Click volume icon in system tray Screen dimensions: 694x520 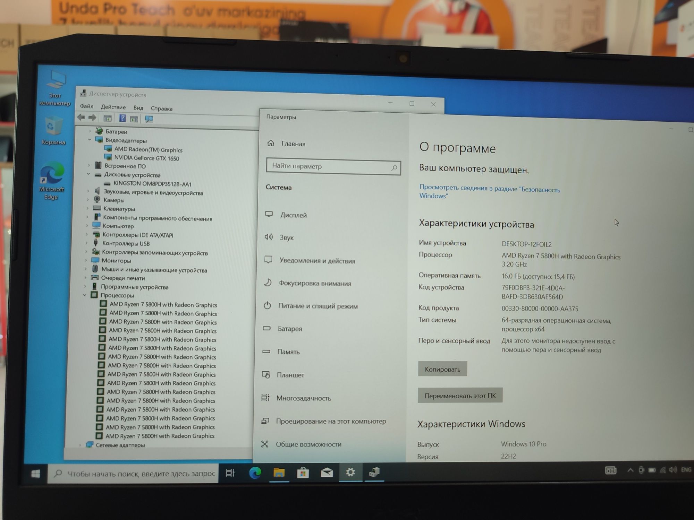673,470
